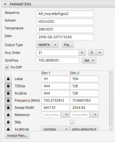Toggle the lock icon for TDSize row

tap(8, 86)
